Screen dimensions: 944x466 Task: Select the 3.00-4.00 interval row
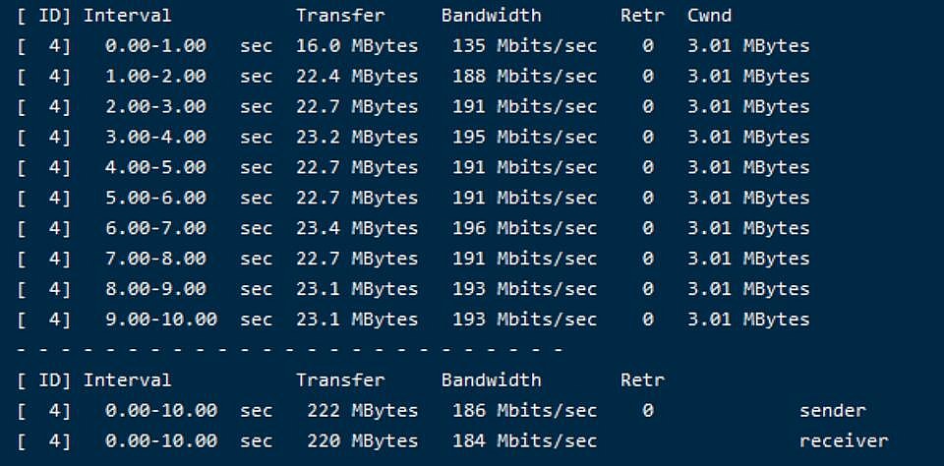tap(414, 137)
